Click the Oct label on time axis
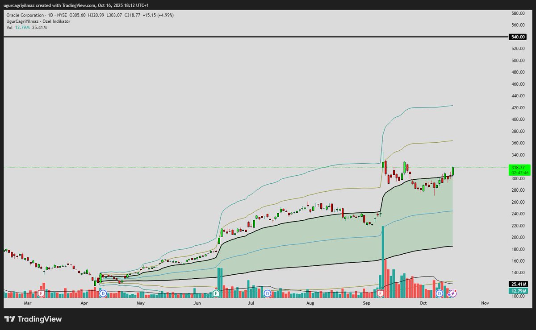536x330 pixels. tap(423, 303)
